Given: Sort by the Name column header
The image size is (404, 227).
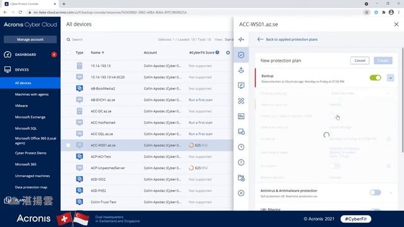Looking at the screenshot, I should pyautogui.click(x=97, y=52).
